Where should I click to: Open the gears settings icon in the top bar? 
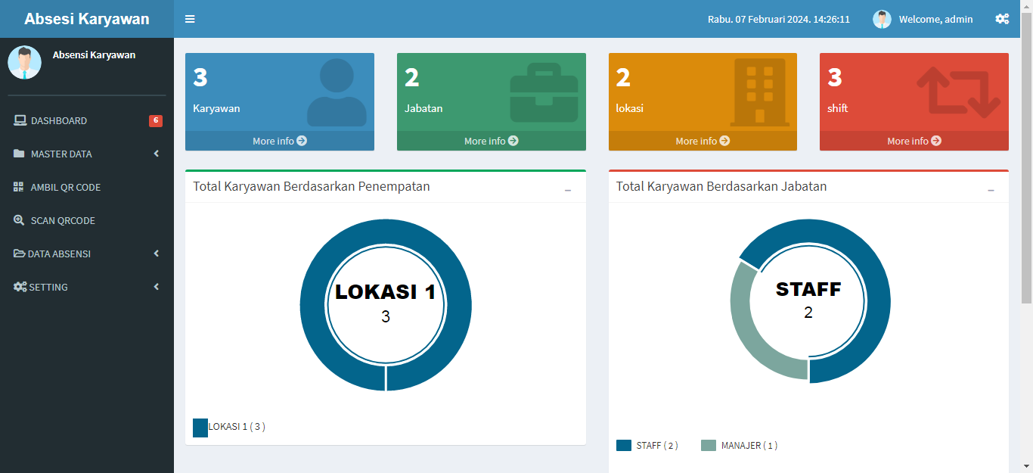[1002, 19]
